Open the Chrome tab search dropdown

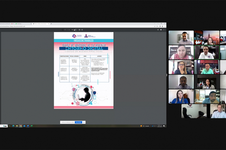click(x=154, y=24)
